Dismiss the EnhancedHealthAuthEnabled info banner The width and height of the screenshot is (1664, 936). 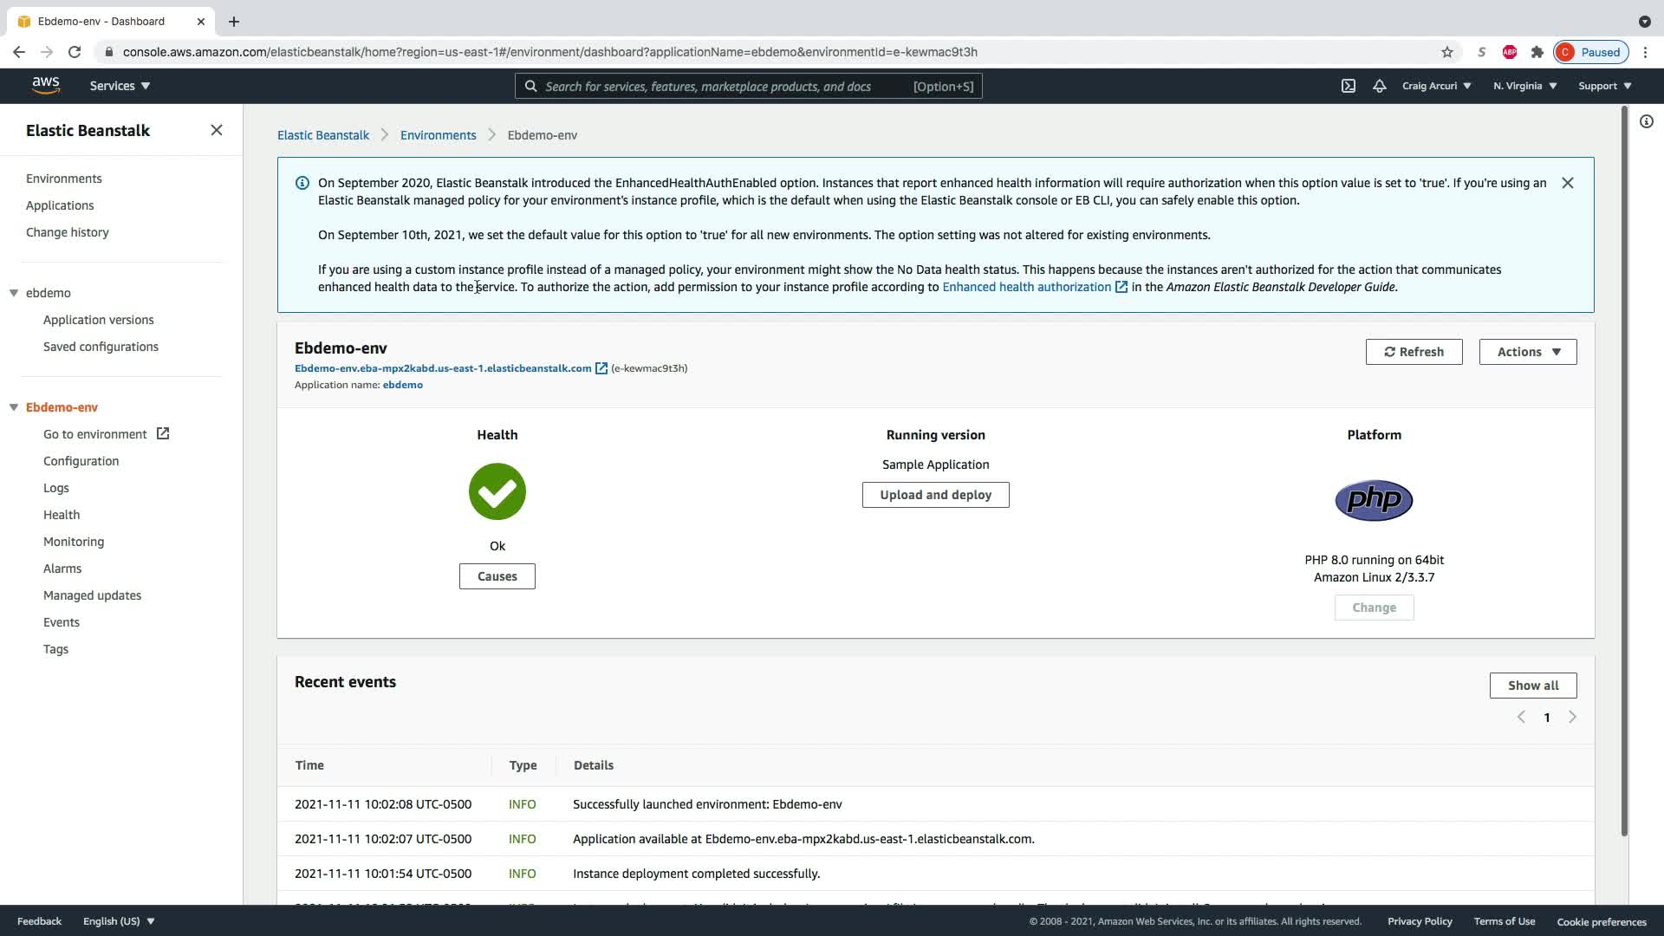point(1567,183)
